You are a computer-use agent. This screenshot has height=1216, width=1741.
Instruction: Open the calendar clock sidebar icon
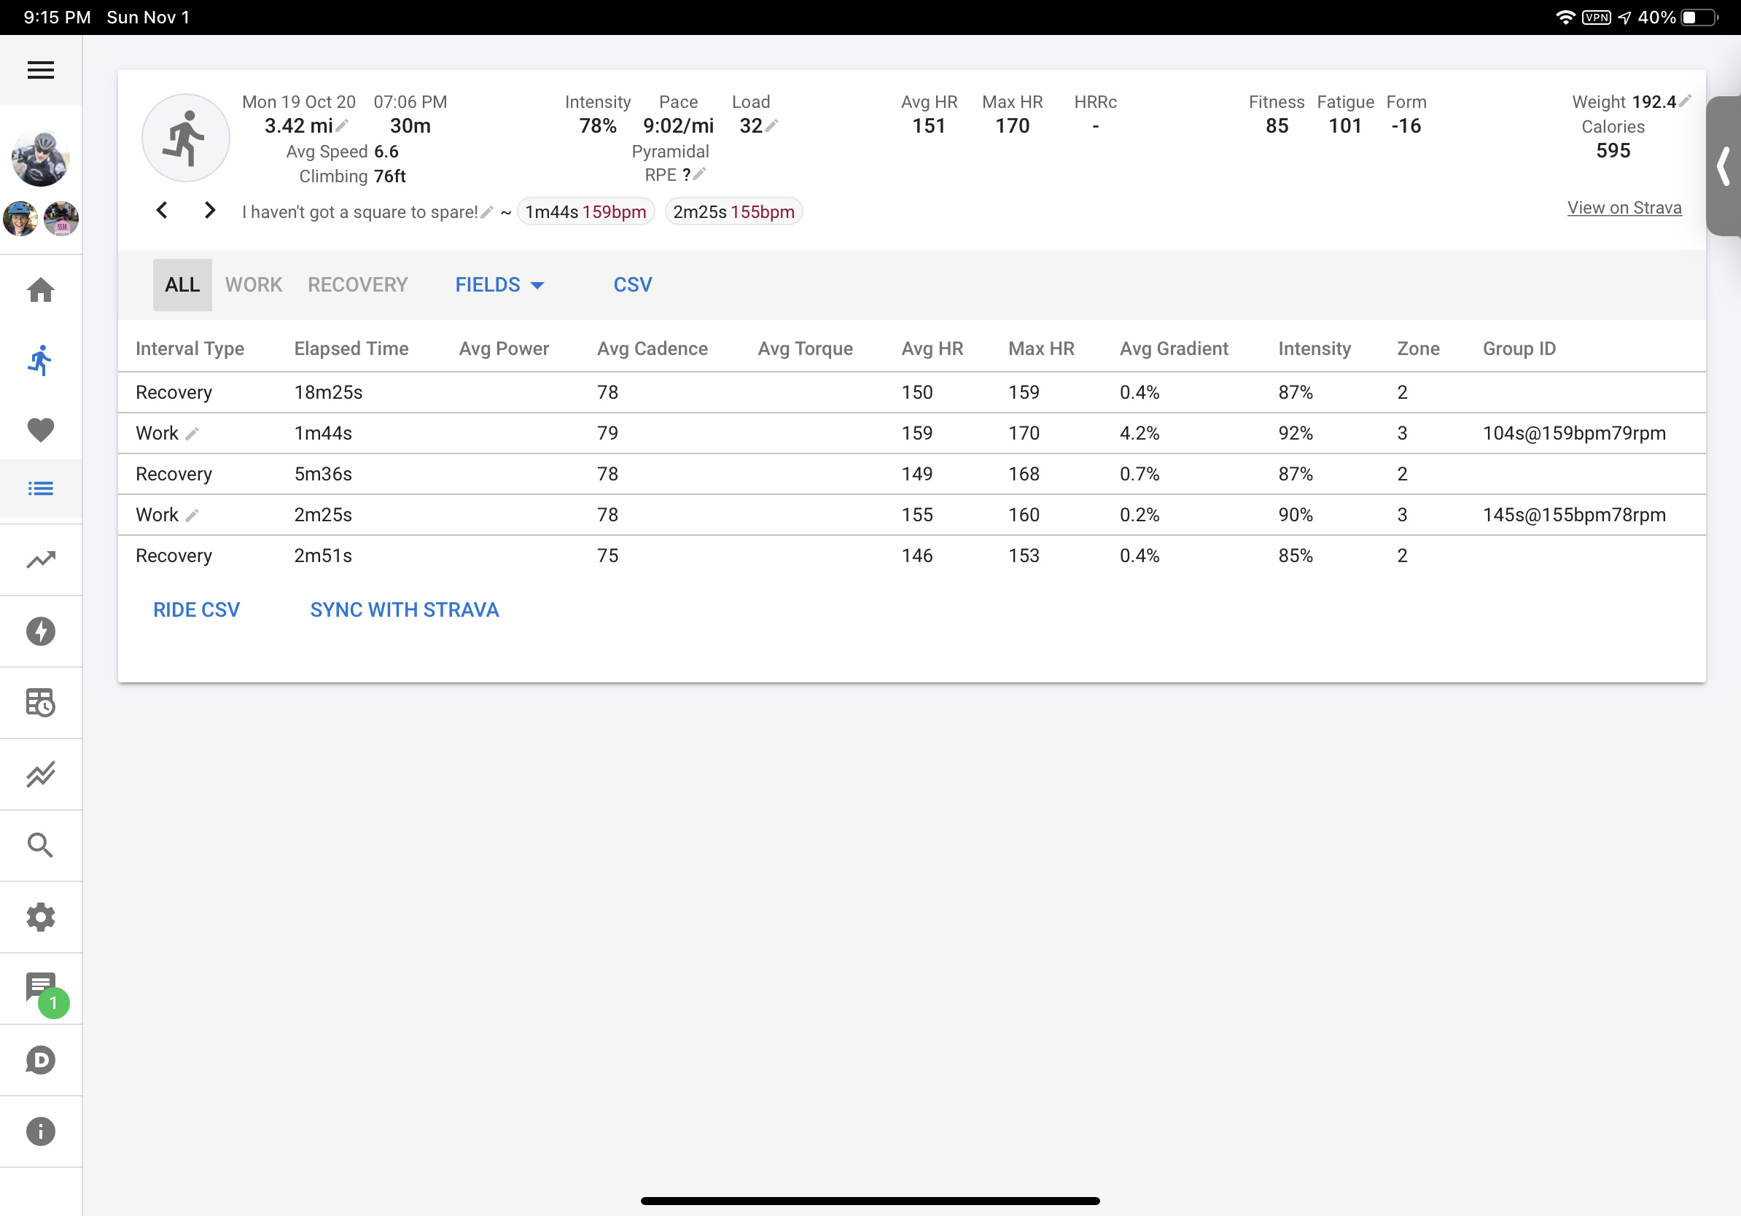point(41,702)
